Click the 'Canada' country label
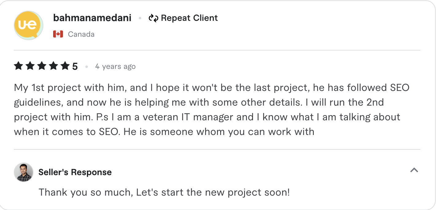The image size is (436, 210). tap(81, 34)
